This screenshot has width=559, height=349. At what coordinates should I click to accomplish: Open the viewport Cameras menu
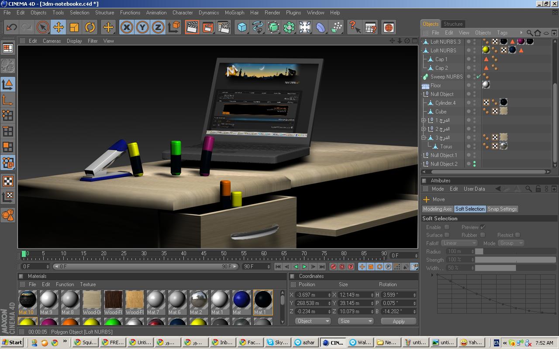tap(52, 41)
